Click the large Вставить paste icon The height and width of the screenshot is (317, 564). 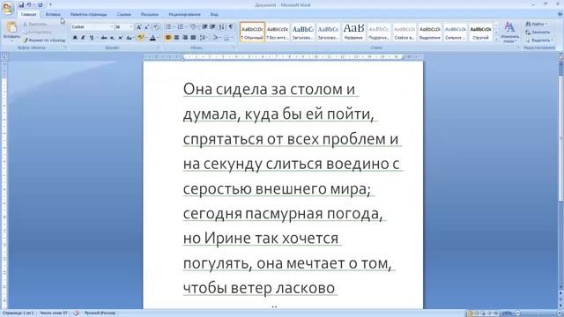pos(11,27)
